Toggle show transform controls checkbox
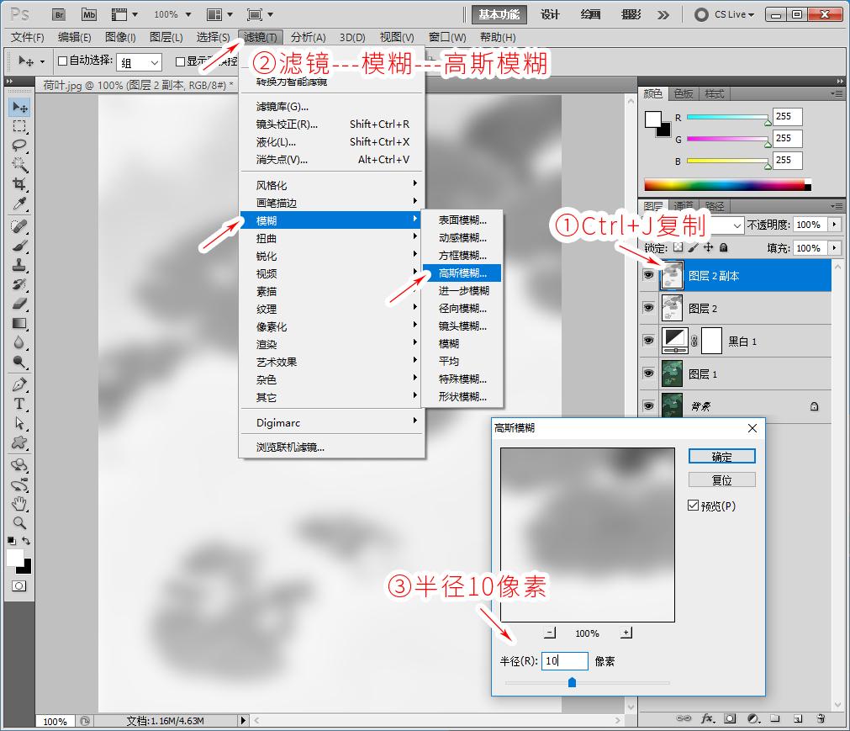The height and width of the screenshot is (731, 850). [x=181, y=61]
